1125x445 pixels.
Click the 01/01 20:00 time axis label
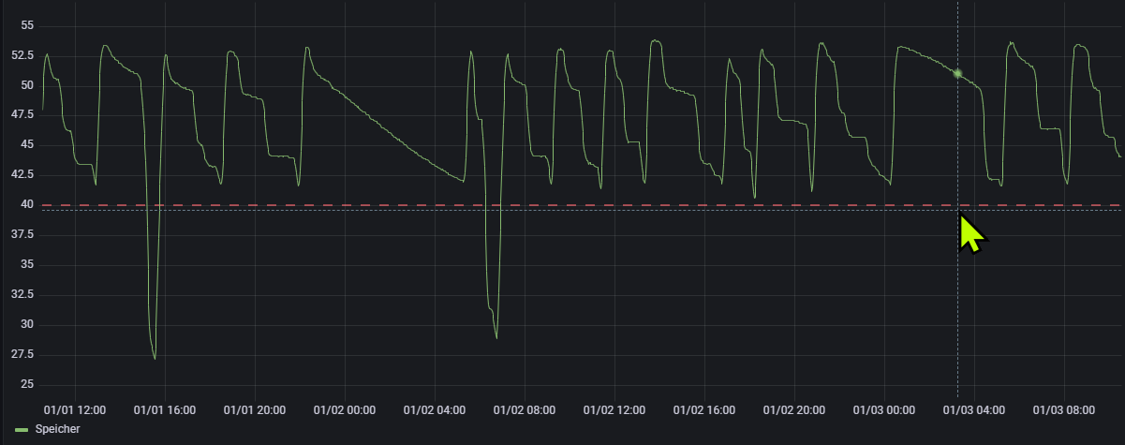(x=255, y=409)
